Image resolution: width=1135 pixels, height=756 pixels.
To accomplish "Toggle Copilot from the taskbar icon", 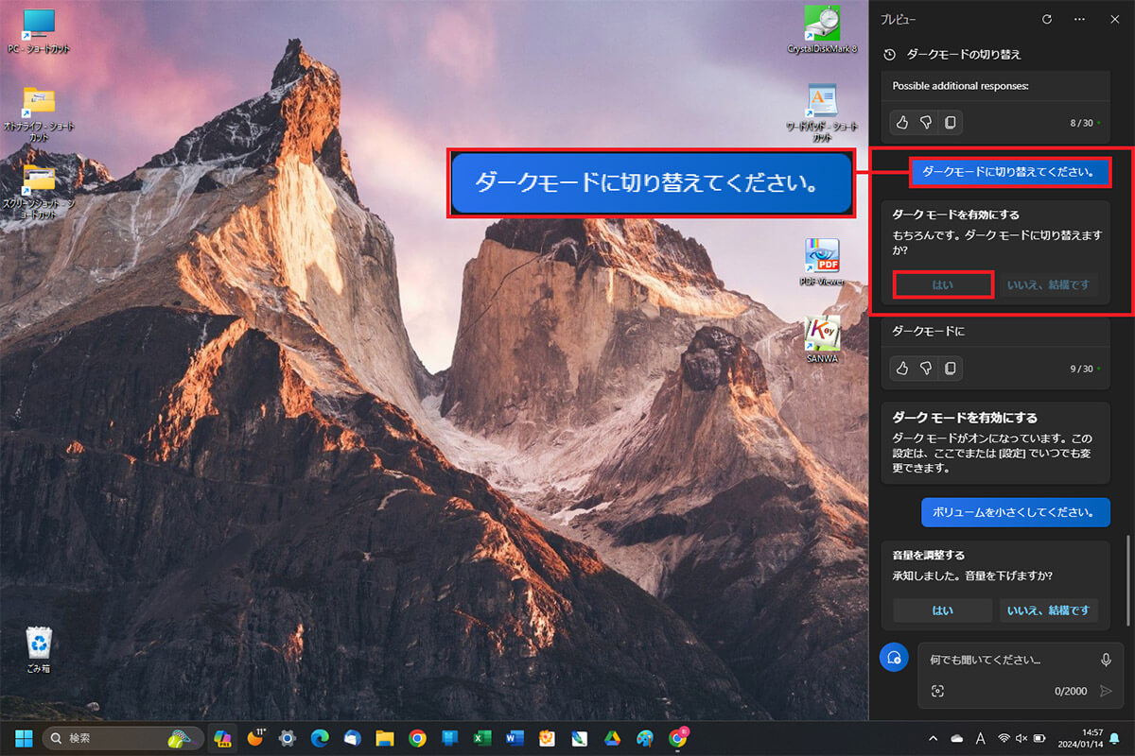I will (223, 738).
